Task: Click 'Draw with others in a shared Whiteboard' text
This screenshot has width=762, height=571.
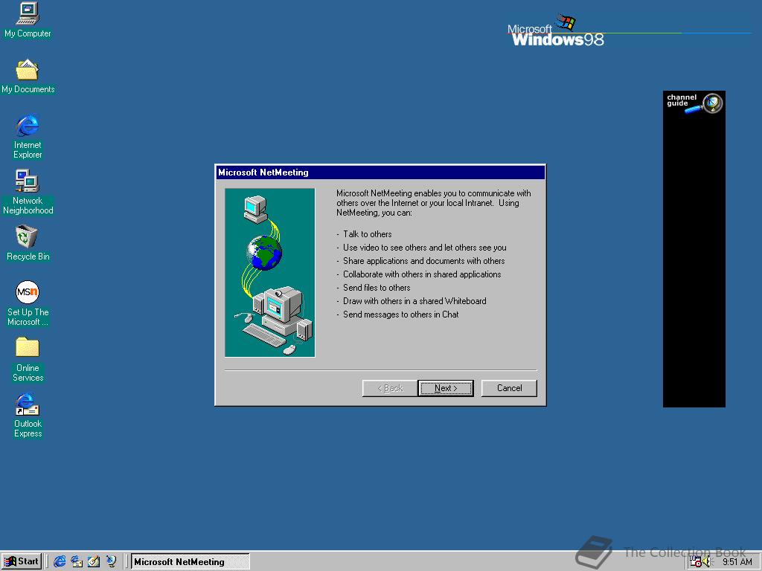Action: [x=414, y=301]
